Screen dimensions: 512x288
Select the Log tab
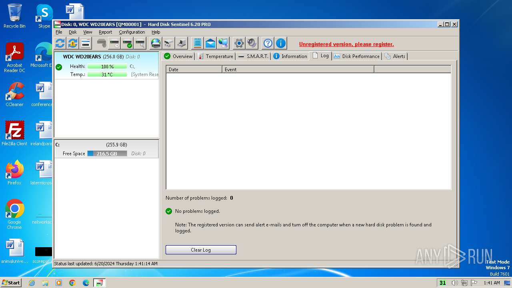point(320,56)
